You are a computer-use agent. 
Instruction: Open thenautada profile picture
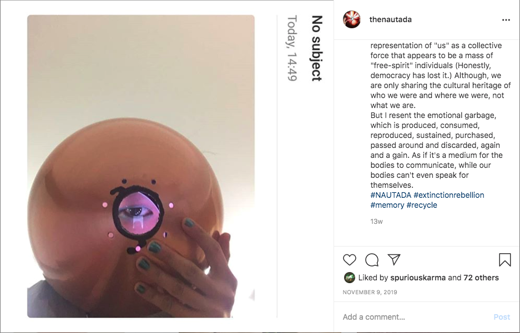[x=351, y=19]
